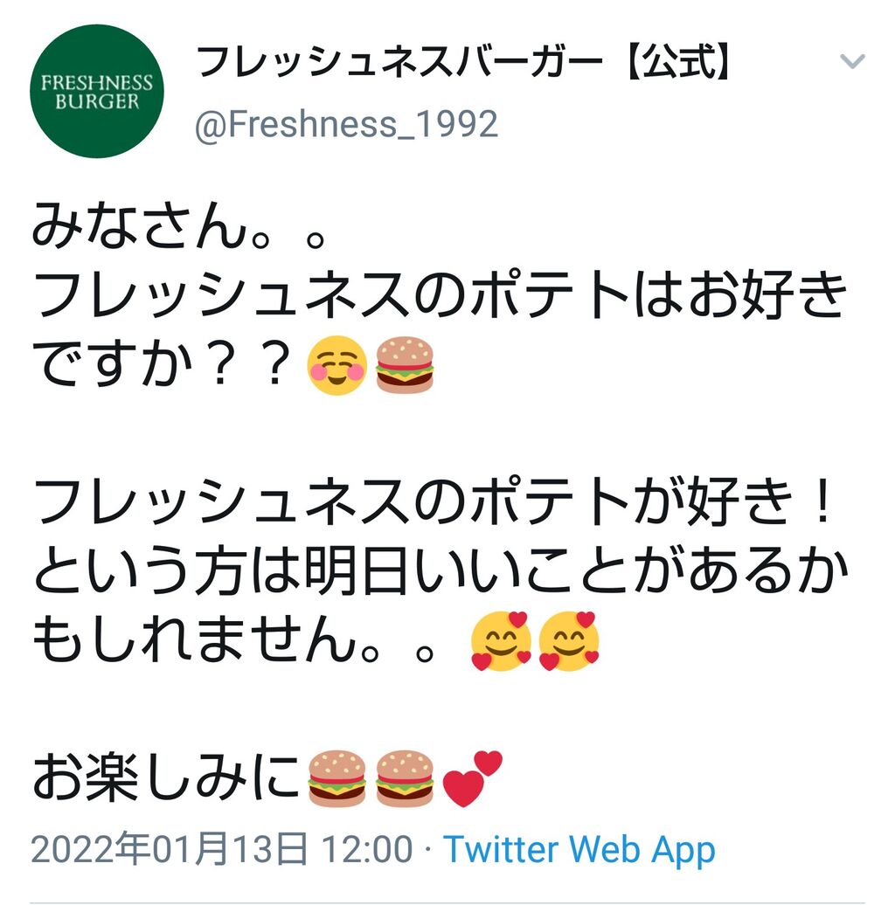Image resolution: width=895 pixels, height=905 pixels.
Task: Open the Twitter Web App source link
Action: point(579,850)
